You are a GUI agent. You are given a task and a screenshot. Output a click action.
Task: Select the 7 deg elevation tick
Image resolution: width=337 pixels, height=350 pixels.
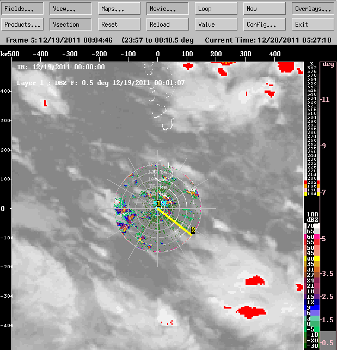[324, 192]
